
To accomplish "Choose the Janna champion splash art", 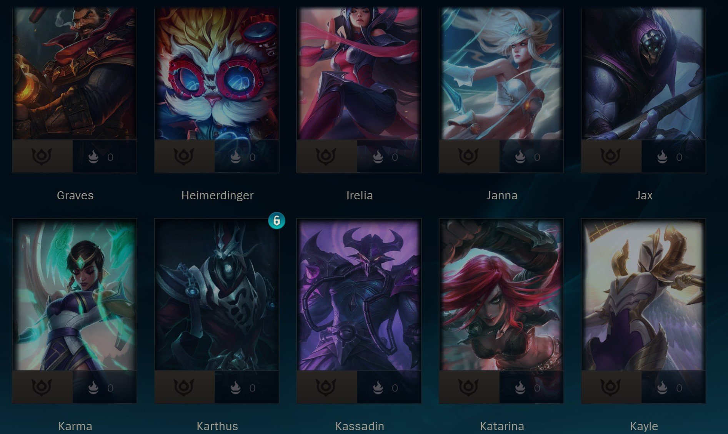I will pos(501,74).
